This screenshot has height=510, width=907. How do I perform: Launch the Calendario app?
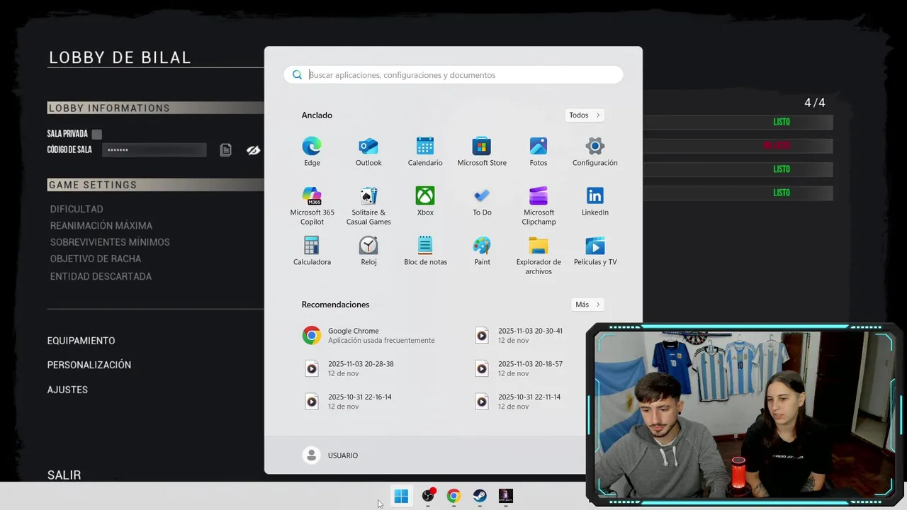(x=425, y=152)
